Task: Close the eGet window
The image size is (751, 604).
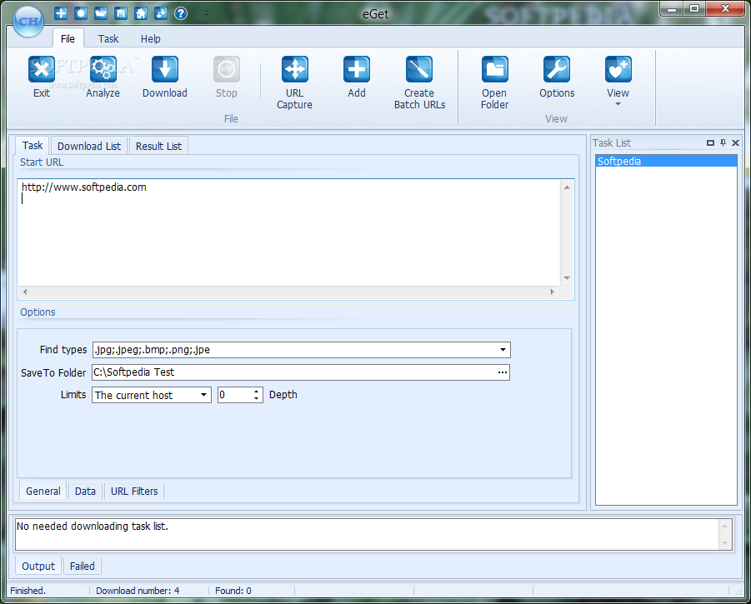Action: 726,8
